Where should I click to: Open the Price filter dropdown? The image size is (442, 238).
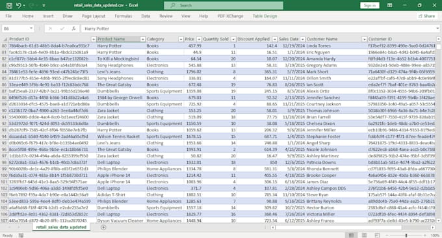(x=199, y=39)
